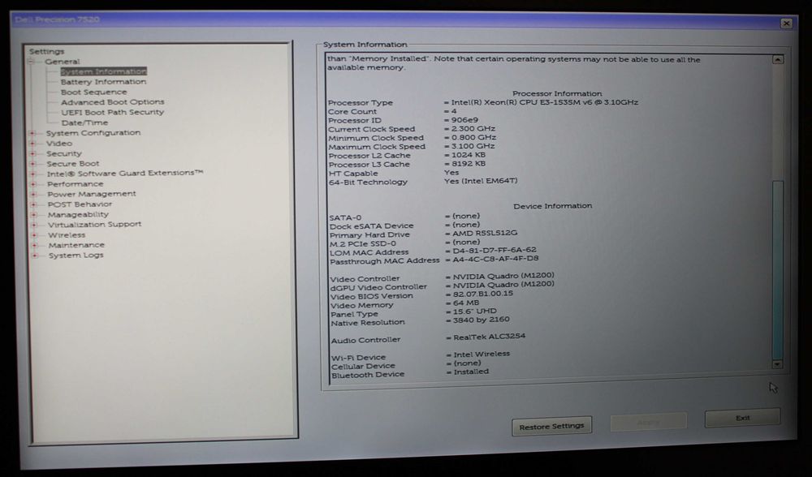Click the Maximum Clock Speed value
Screen dimensions: 812x477
coord(473,146)
